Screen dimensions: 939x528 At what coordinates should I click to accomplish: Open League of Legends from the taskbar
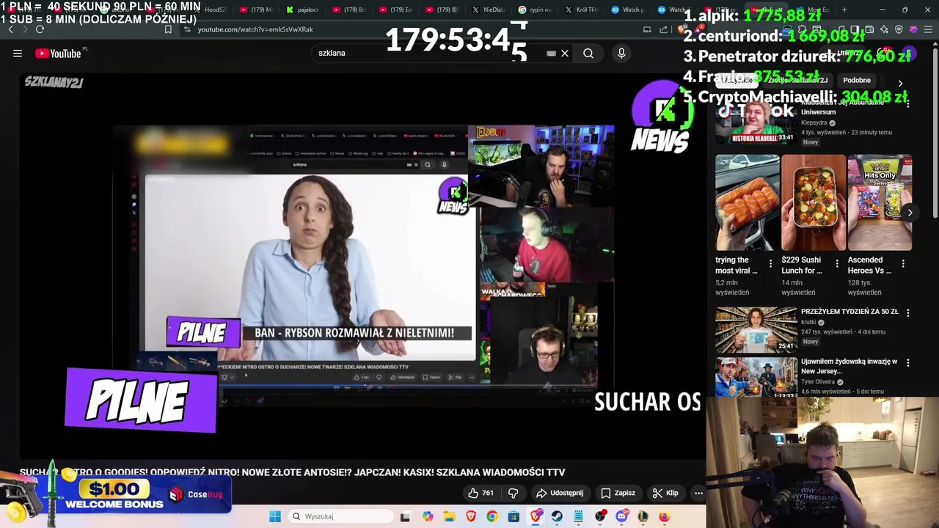tap(643, 516)
